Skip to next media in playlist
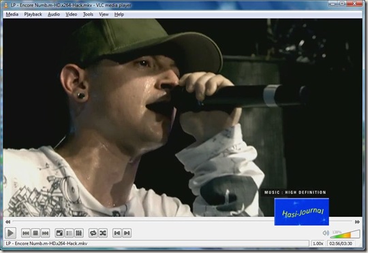The image size is (368, 253). click(45, 233)
